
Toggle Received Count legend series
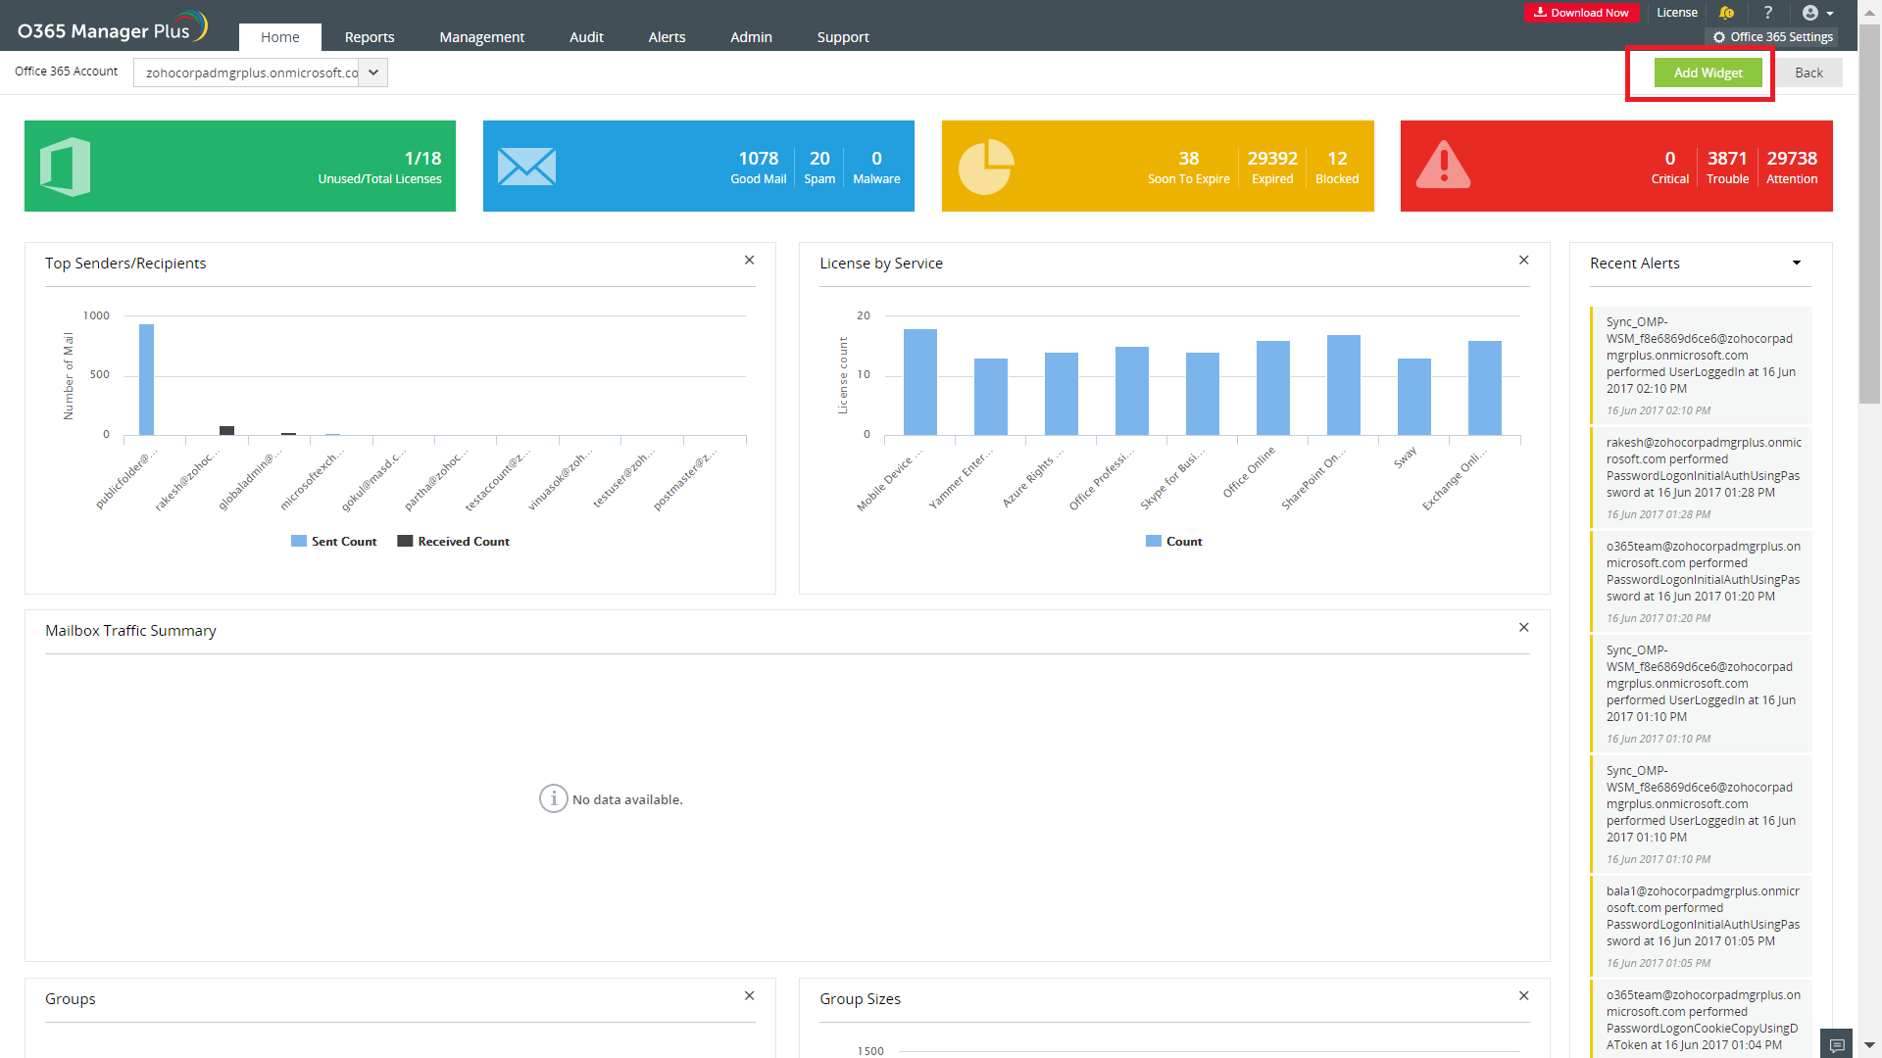454,542
